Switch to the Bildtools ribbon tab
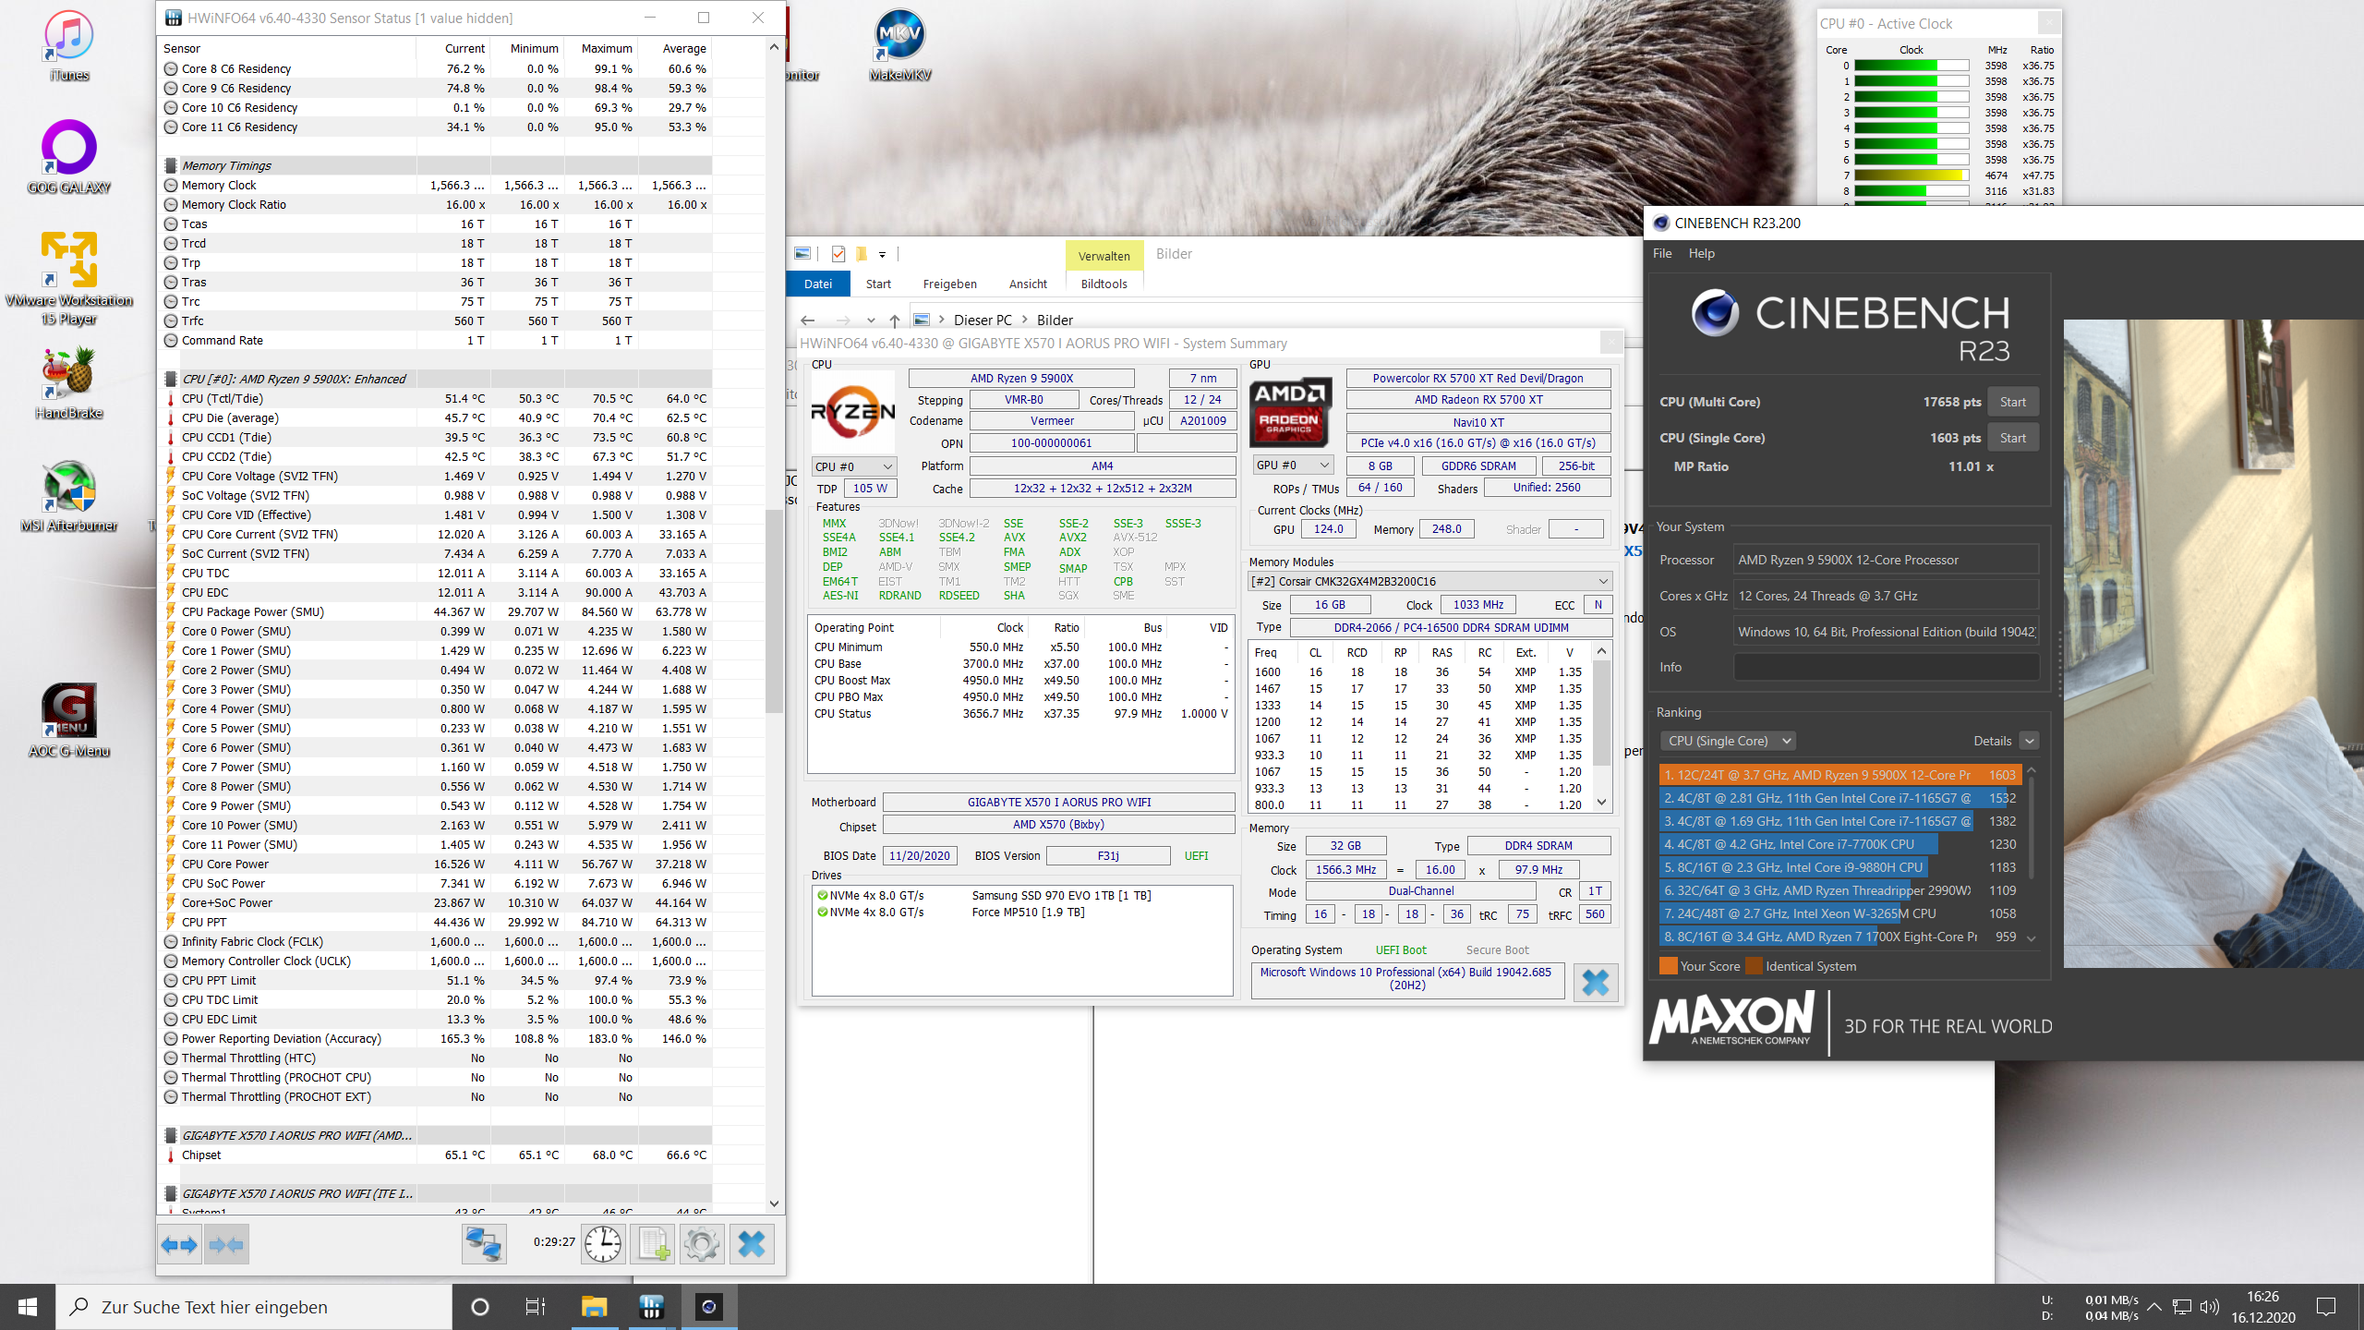The height and width of the screenshot is (1330, 2364). point(1104,284)
